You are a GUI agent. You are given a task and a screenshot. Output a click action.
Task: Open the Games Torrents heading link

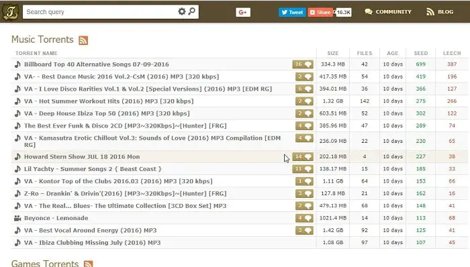[x=45, y=264]
